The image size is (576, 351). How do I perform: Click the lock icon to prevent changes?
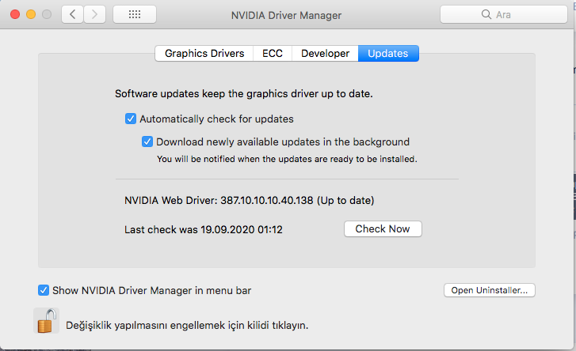coord(46,321)
